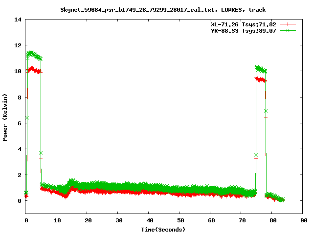Click x-axis tick label 20

click(88, 220)
